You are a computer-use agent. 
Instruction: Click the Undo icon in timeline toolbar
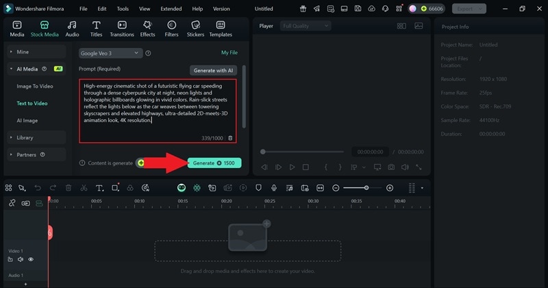pos(38,189)
